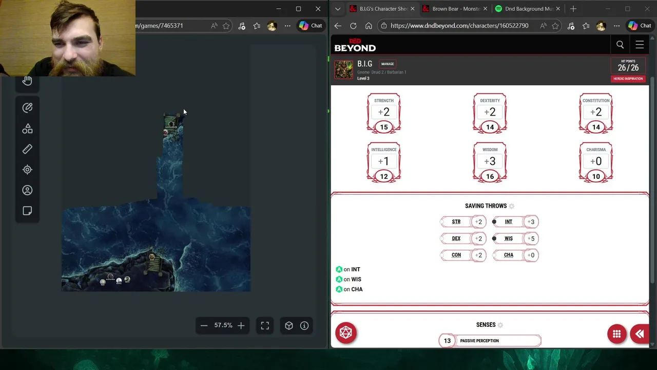
Task: Roll the Intelligence +1 ability check
Action: coord(384,161)
